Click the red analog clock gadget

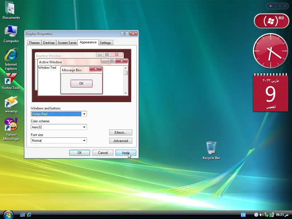270,51
